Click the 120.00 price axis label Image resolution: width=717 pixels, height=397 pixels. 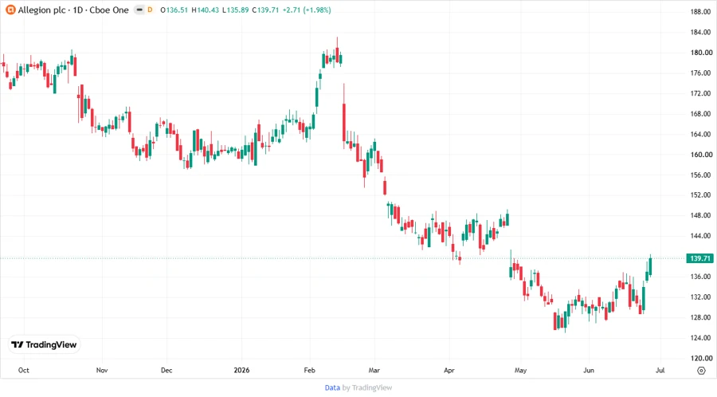click(x=700, y=359)
